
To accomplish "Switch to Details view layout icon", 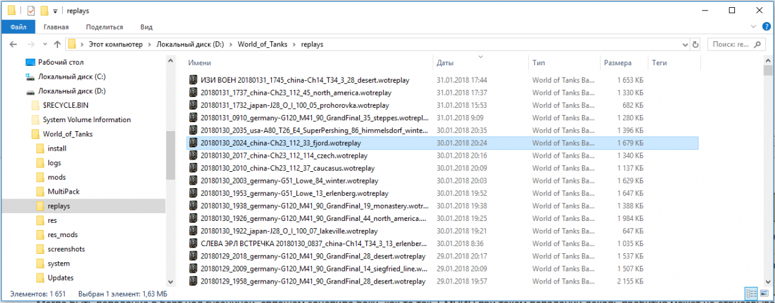I will 751,294.
